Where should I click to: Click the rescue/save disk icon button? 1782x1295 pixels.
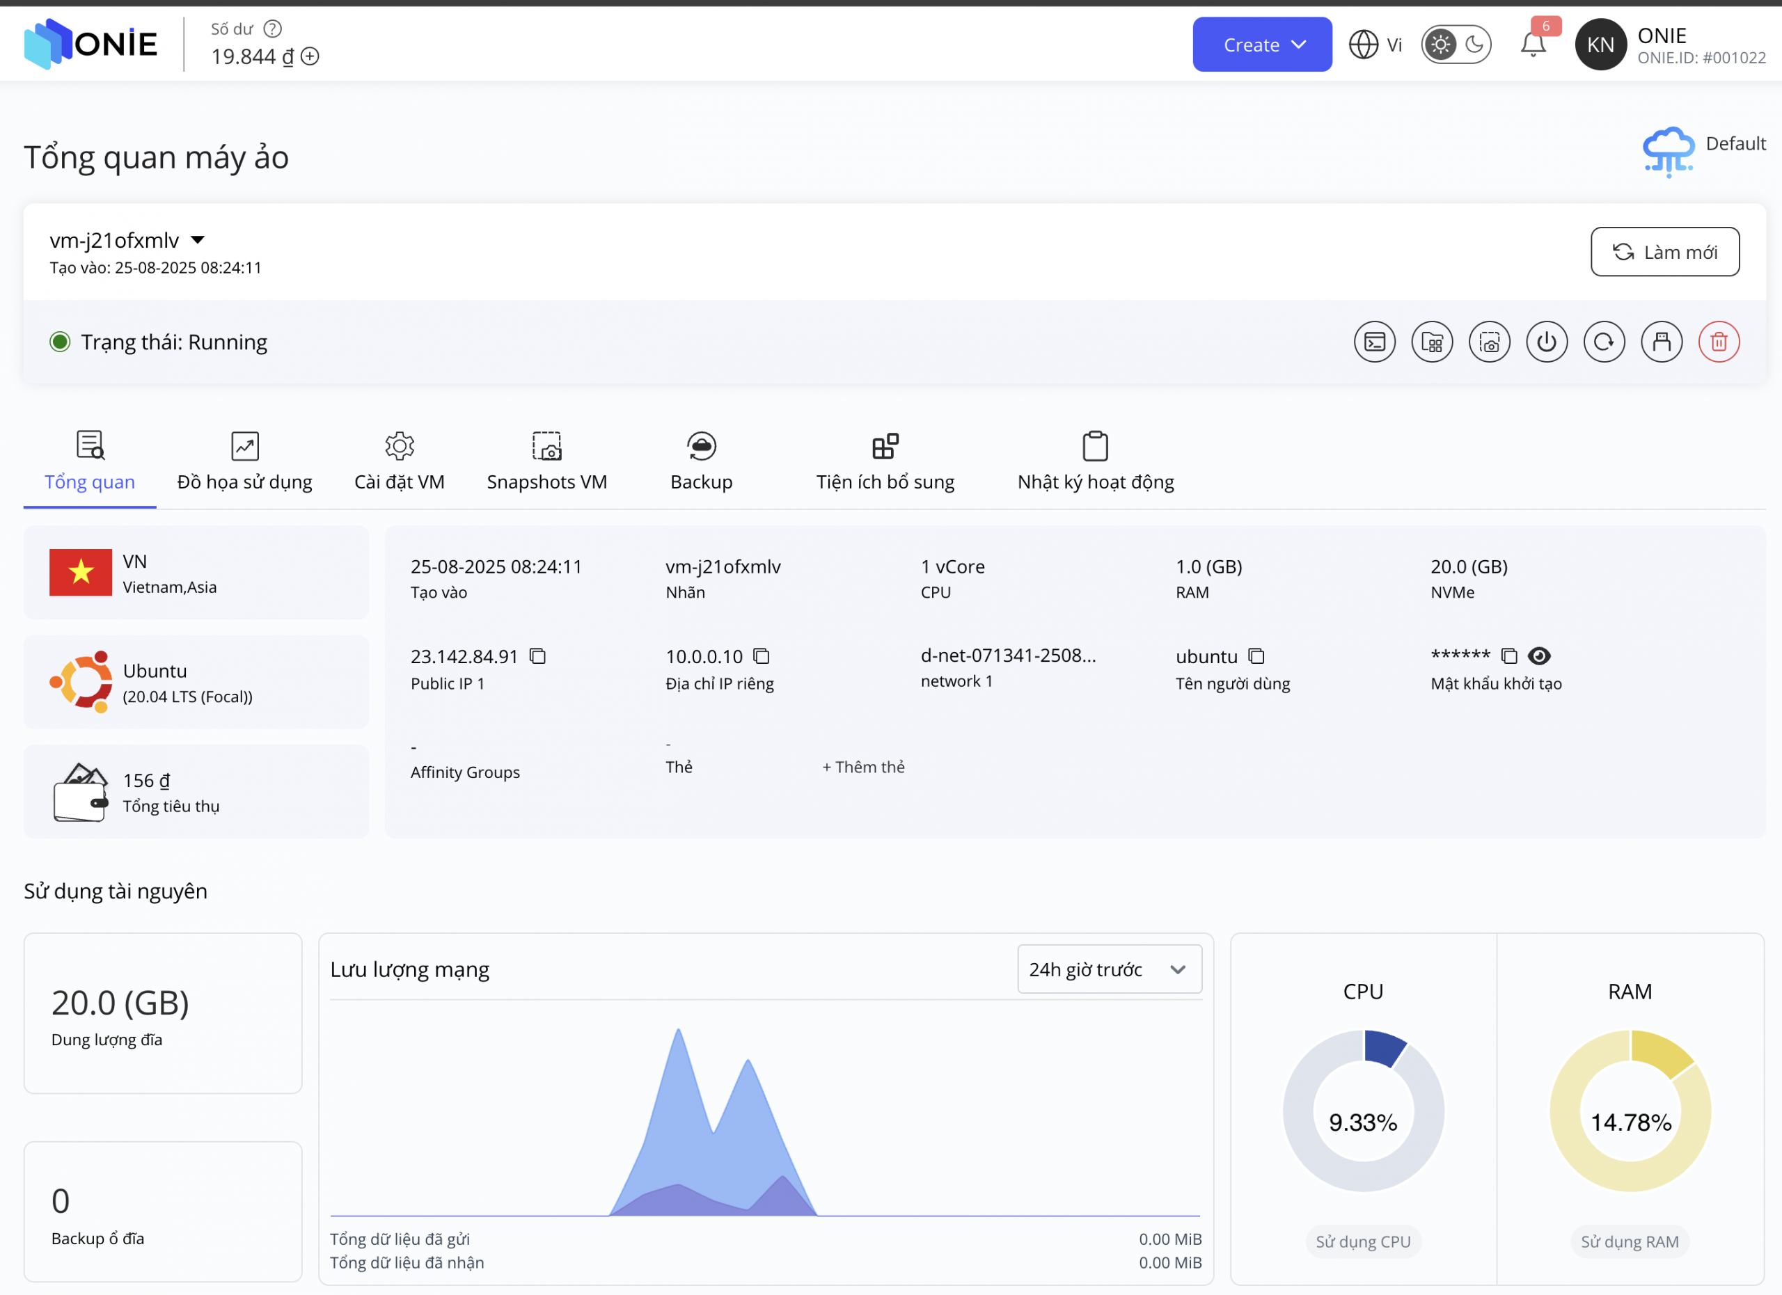(1661, 342)
